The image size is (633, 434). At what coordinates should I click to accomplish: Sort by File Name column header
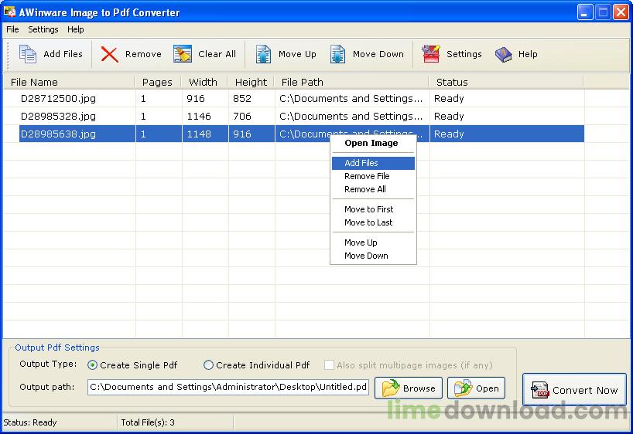point(69,82)
